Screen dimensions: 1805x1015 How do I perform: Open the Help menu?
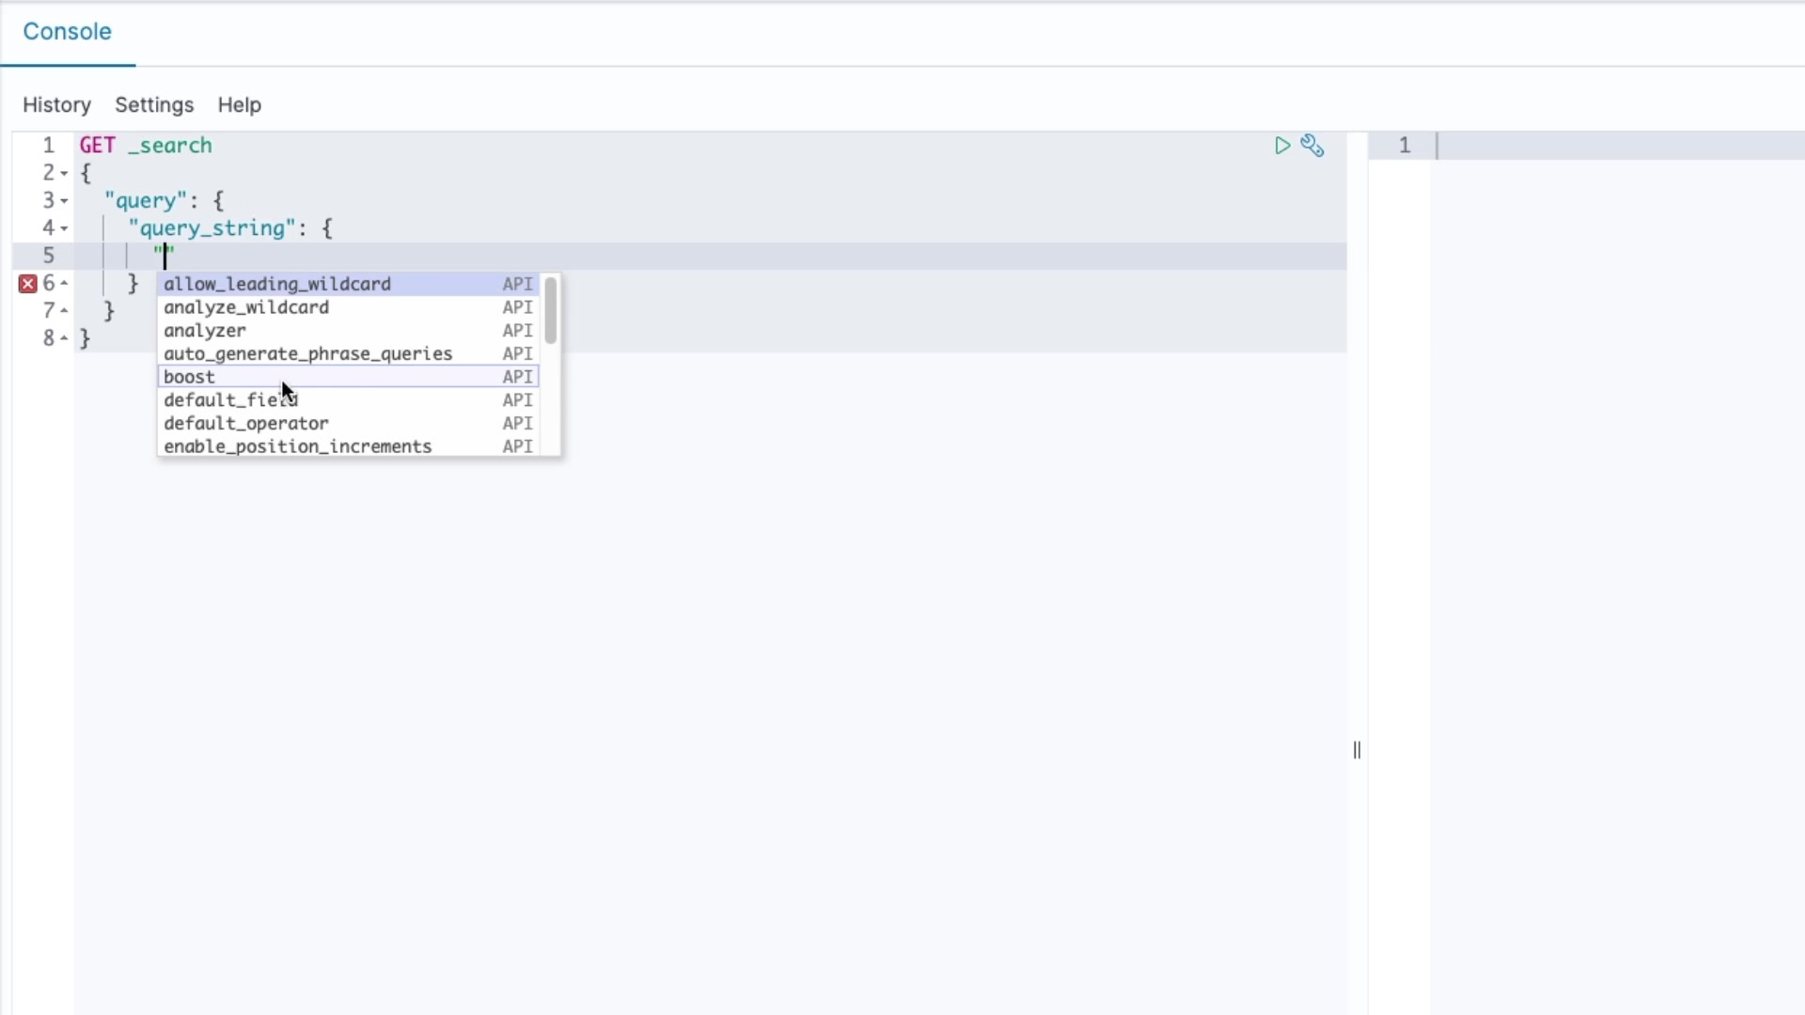[x=239, y=105]
